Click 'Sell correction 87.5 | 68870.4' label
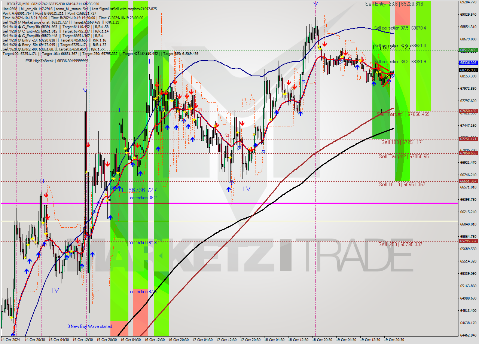Screen dimensions: 479x344 [x=400, y=28]
